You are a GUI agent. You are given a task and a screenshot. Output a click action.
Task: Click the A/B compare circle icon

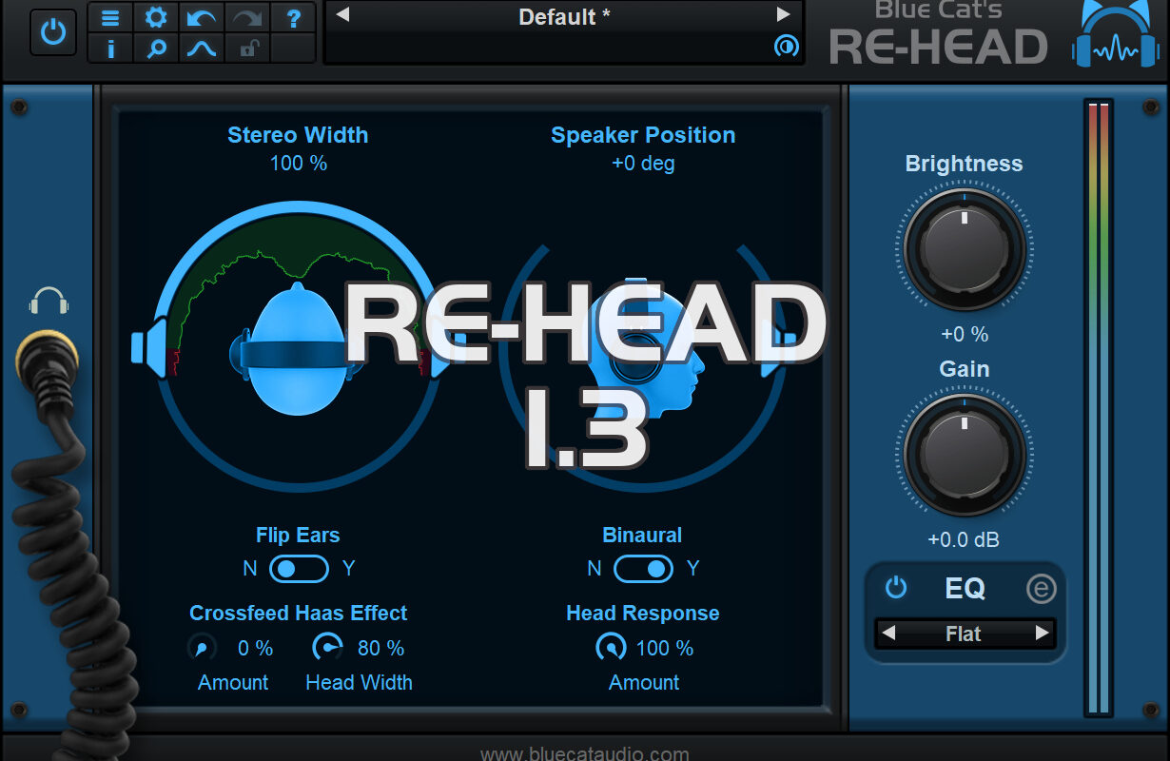[x=786, y=47]
